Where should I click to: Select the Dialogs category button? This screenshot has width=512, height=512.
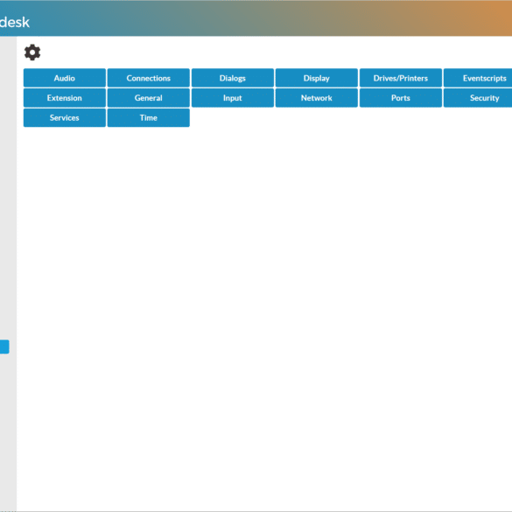click(x=233, y=78)
